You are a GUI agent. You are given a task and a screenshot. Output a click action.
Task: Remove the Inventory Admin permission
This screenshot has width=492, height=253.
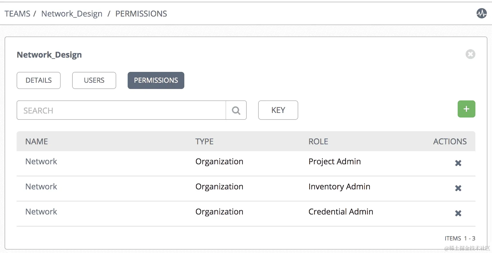458,188
